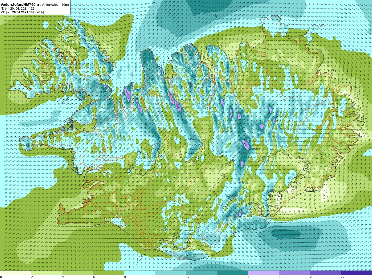Click the legend scale value 18
Image resolution: width=372 pixels, height=279 pixels.
281,277
